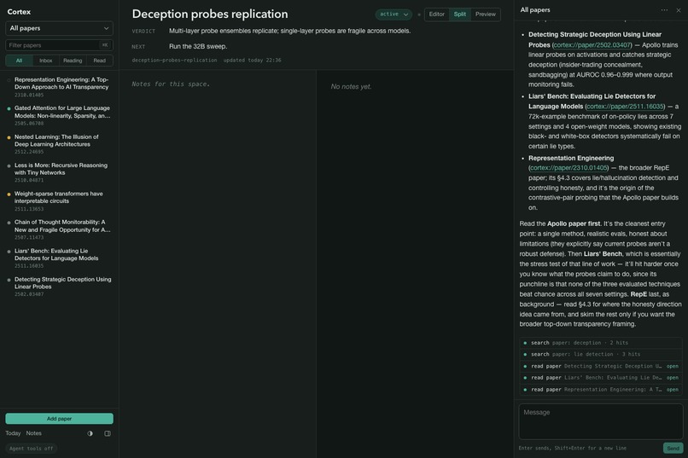This screenshot has height=458, width=688.
Task: Follow the cortex://paper/2511.16035 link
Action: (x=625, y=107)
